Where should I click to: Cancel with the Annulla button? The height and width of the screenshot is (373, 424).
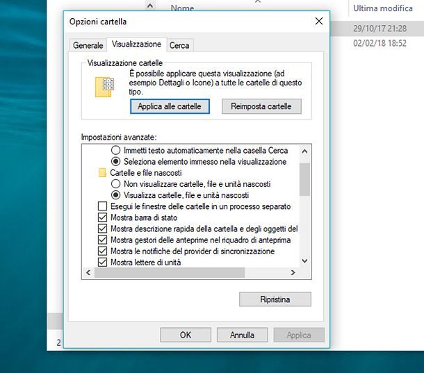click(x=242, y=335)
